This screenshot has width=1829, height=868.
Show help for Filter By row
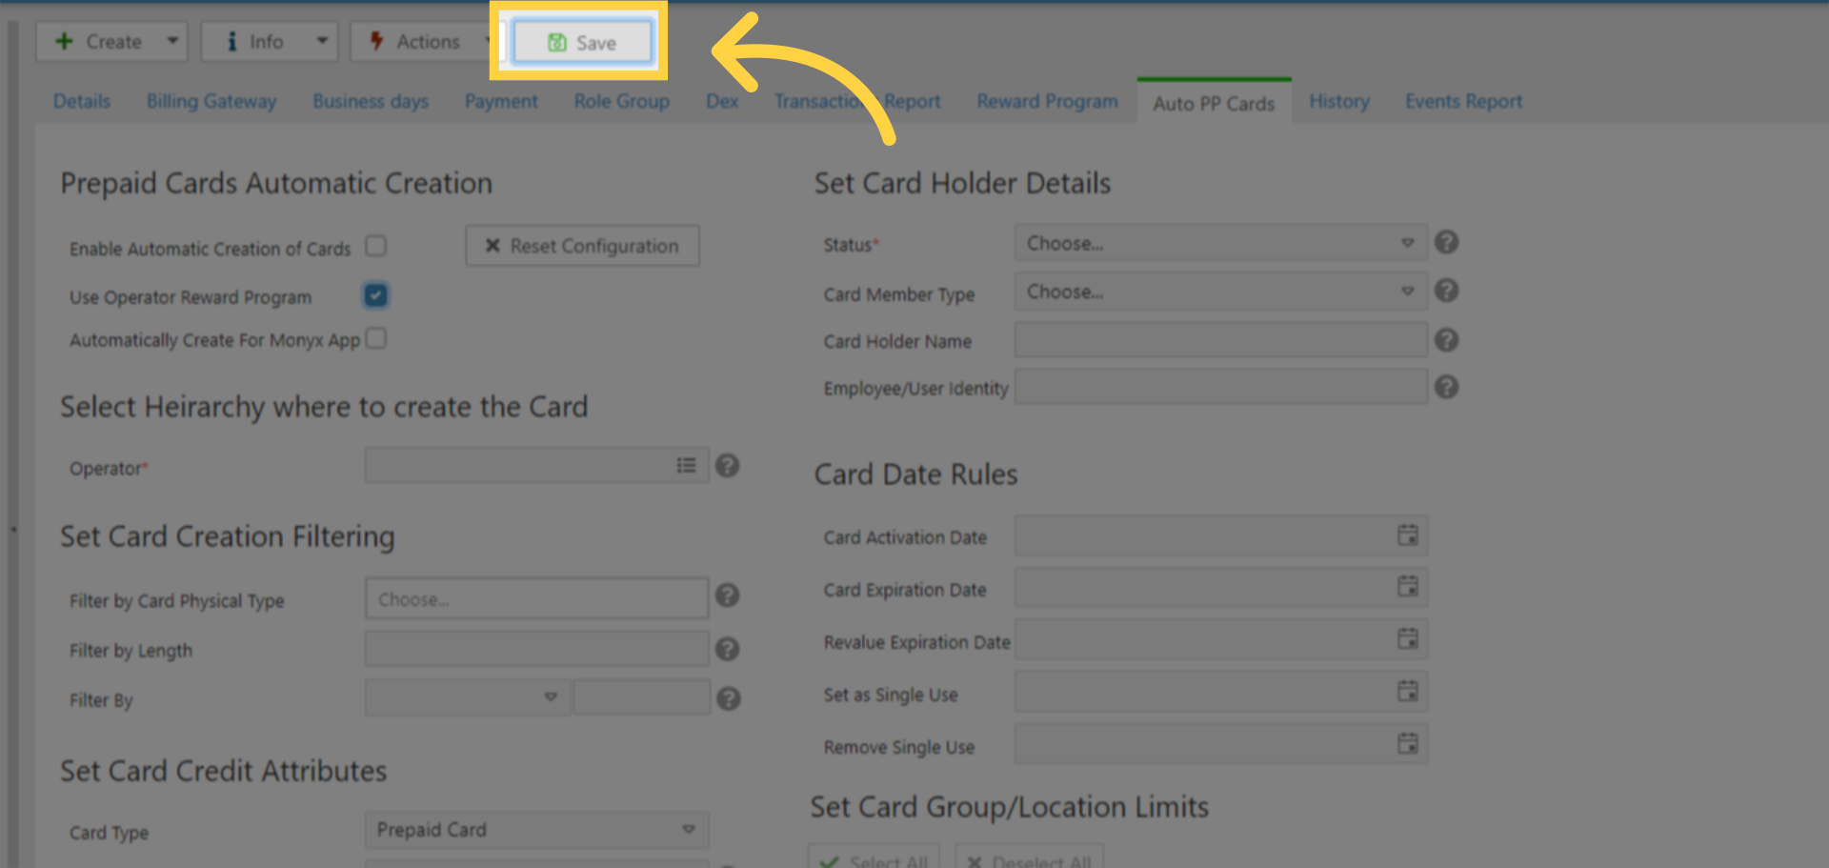[729, 698]
